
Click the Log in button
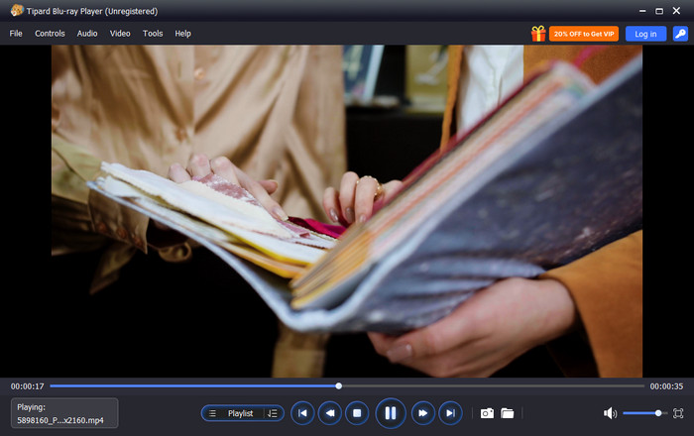[x=645, y=34]
